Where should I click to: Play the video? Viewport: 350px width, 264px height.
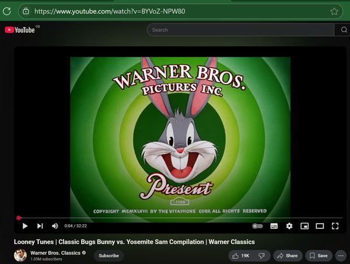(x=25, y=226)
